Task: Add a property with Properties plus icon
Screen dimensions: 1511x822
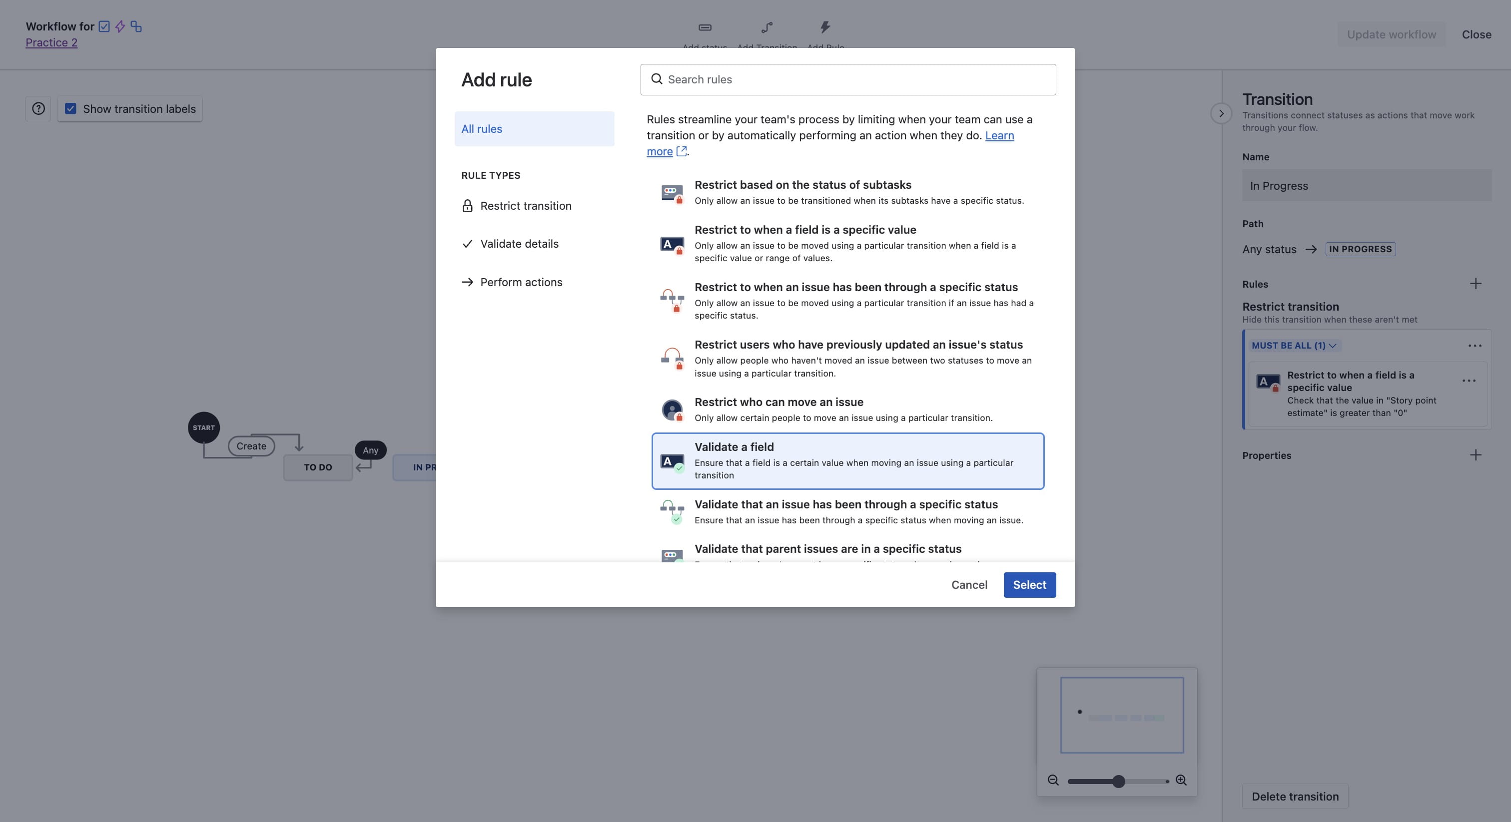Action: coord(1476,455)
